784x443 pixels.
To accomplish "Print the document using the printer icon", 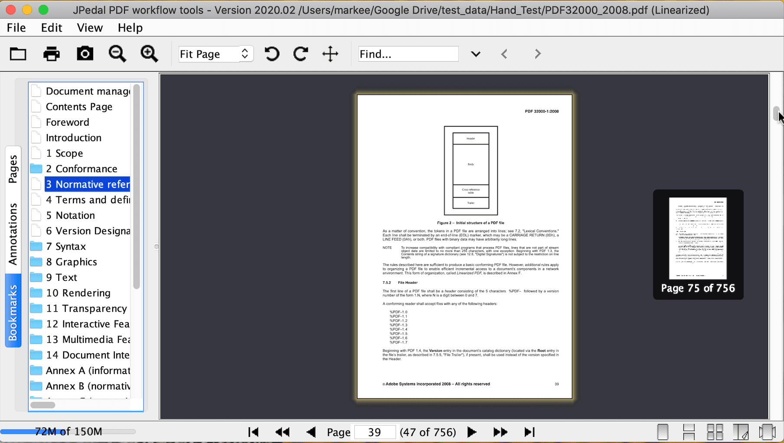I will pos(52,54).
